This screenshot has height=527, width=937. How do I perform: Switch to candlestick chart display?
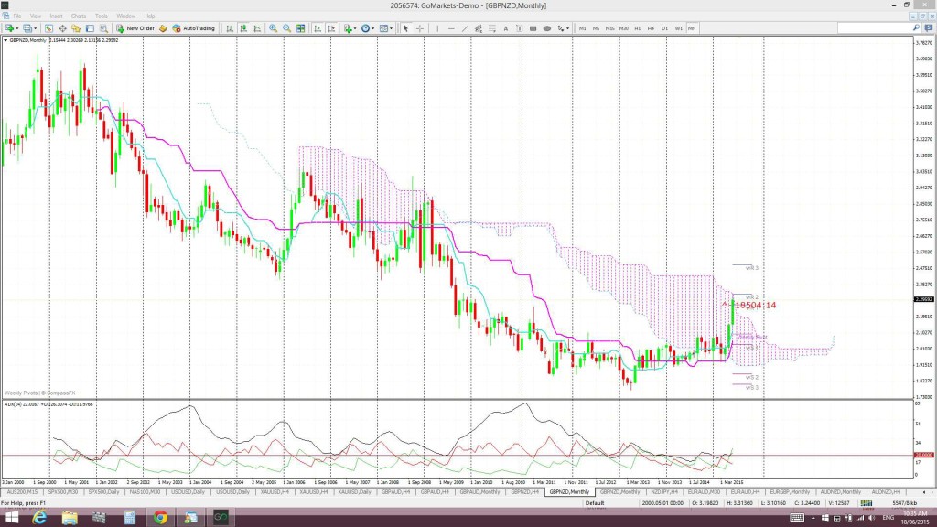click(x=243, y=28)
